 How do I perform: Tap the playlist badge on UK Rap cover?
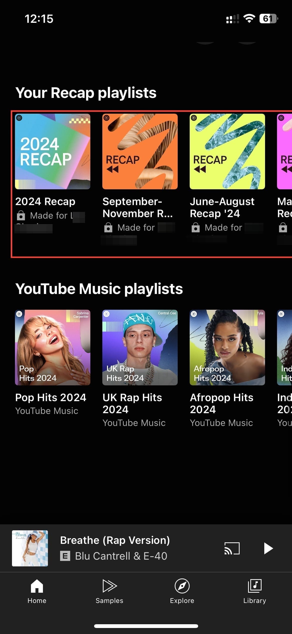107,314
